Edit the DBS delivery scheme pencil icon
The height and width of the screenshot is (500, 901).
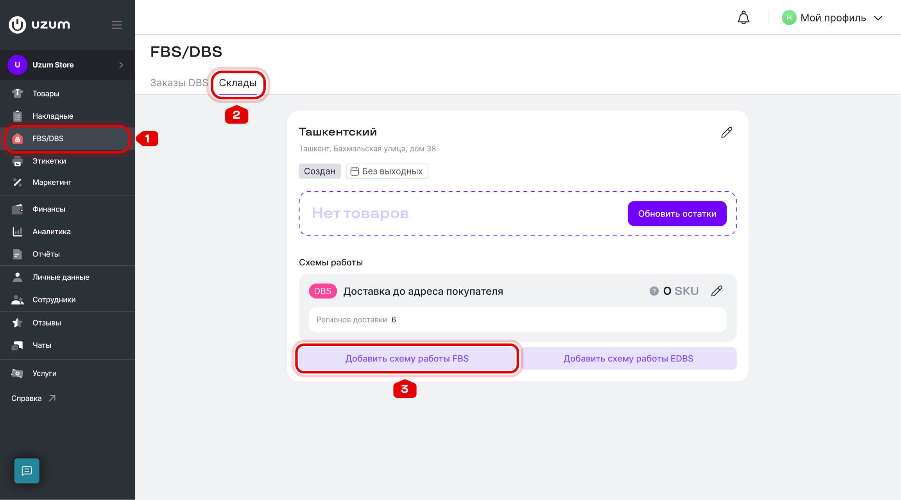click(x=717, y=291)
